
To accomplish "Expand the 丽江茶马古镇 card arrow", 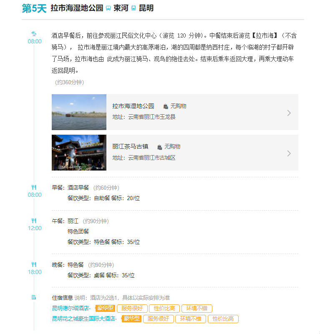I will pos(289,153).
